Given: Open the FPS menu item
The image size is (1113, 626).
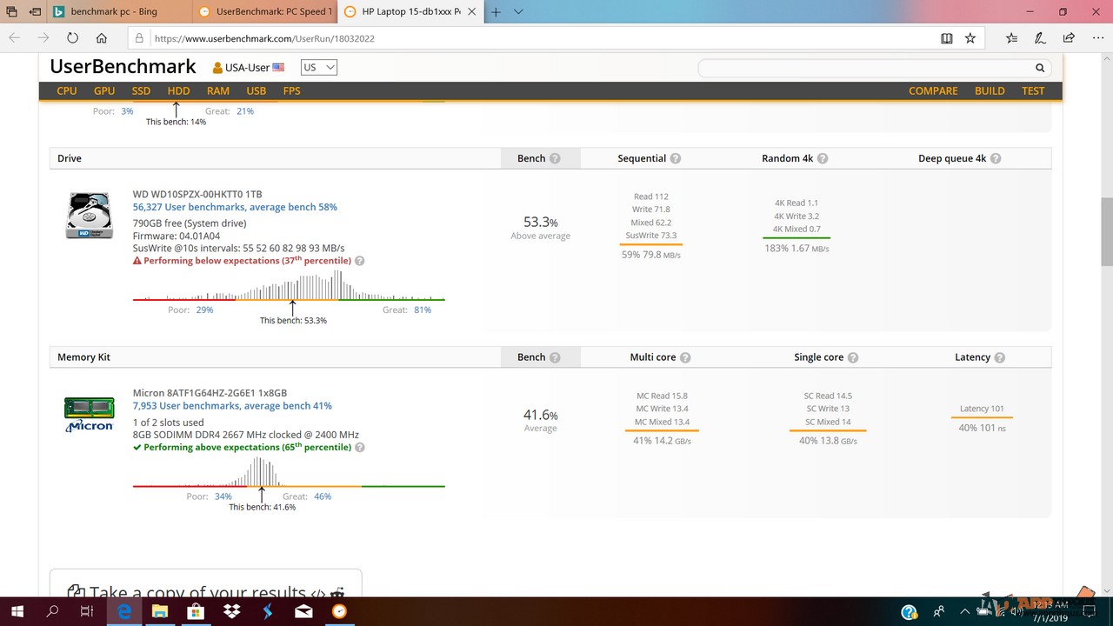Looking at the screenshot, I should click(292, 90).
